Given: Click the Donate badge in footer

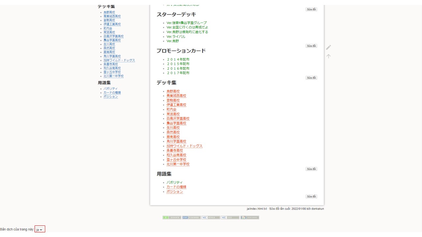Looking at the screenshot, I should click(172, 218).
